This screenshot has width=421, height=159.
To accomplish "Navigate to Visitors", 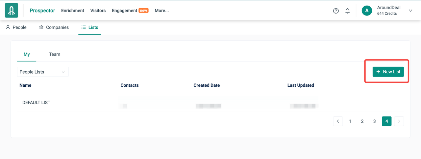I will 98,11.
